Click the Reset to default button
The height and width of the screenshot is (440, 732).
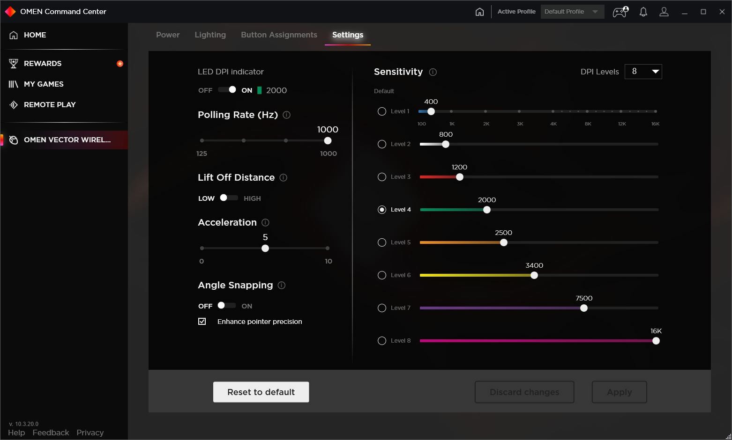point(261,392)
